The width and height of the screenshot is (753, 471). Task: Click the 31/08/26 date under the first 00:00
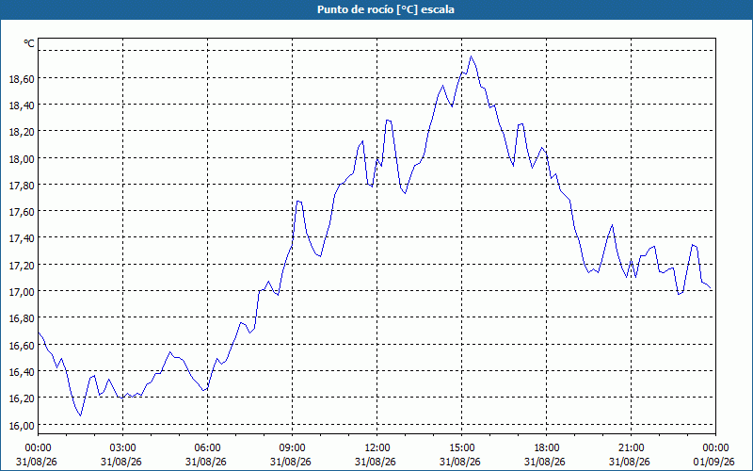point(37,462)
